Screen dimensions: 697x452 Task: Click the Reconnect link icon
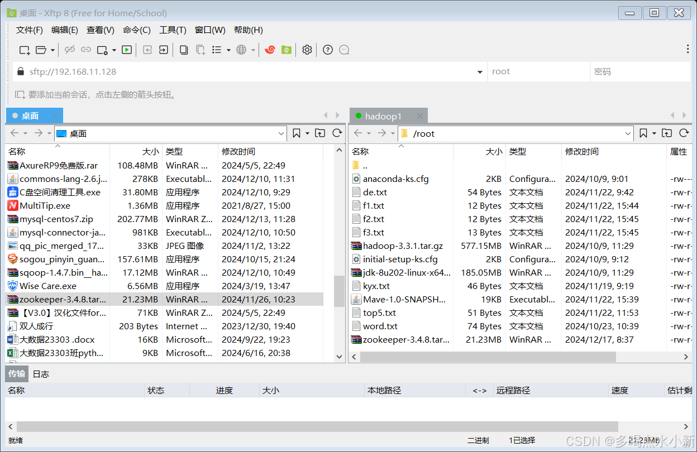(x=86, y=50)
